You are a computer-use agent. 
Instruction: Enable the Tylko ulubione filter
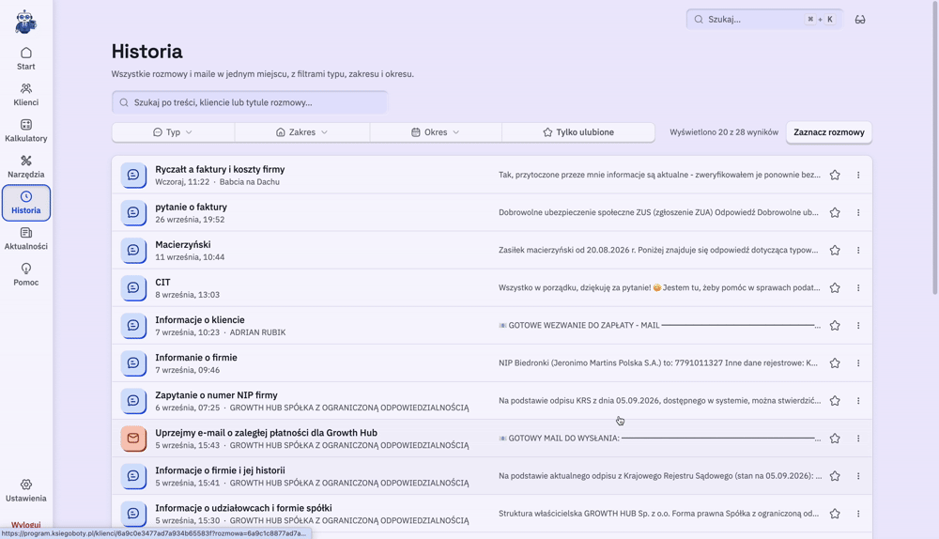(x=578, y=132)
